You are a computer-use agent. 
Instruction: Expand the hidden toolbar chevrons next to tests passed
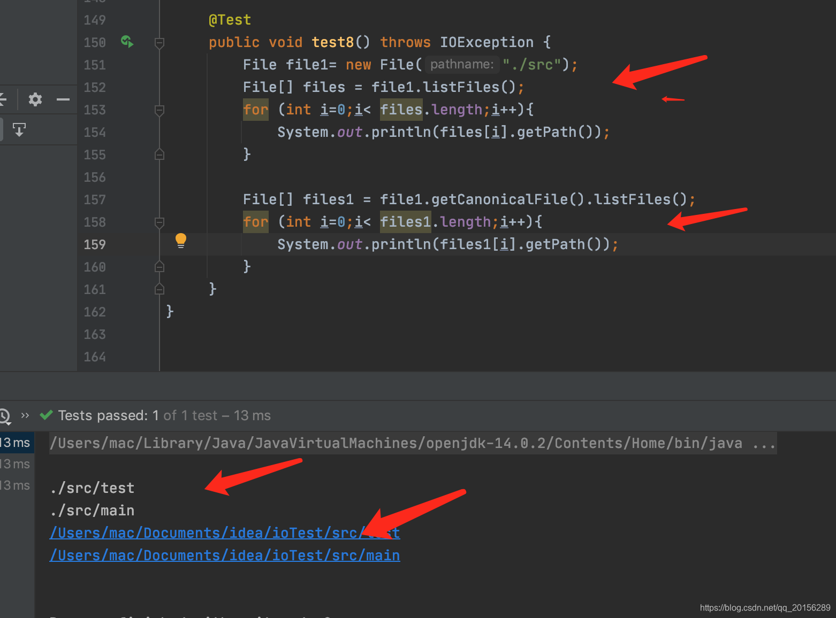click(x=25, y=415)
